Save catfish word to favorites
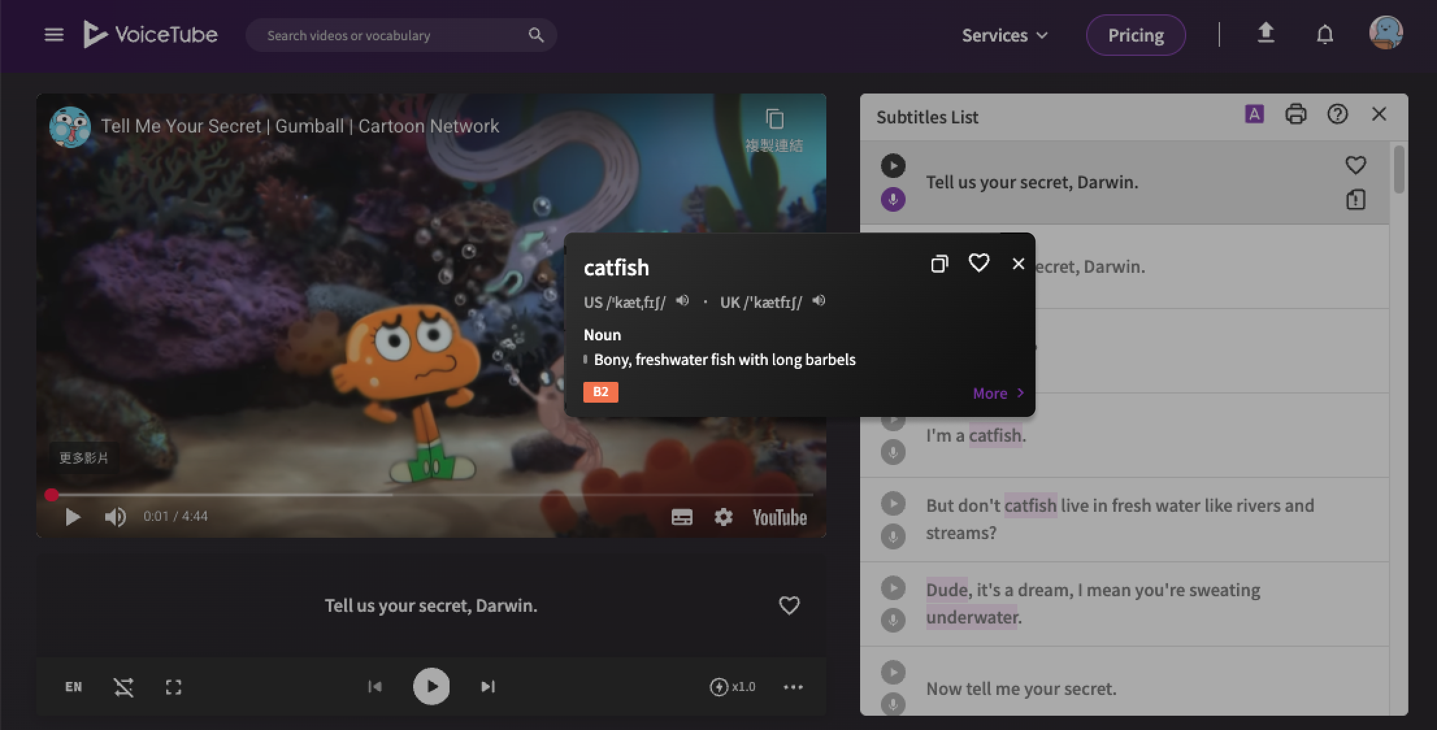Viewport: 1437px width, 730px height. (978, 263)
